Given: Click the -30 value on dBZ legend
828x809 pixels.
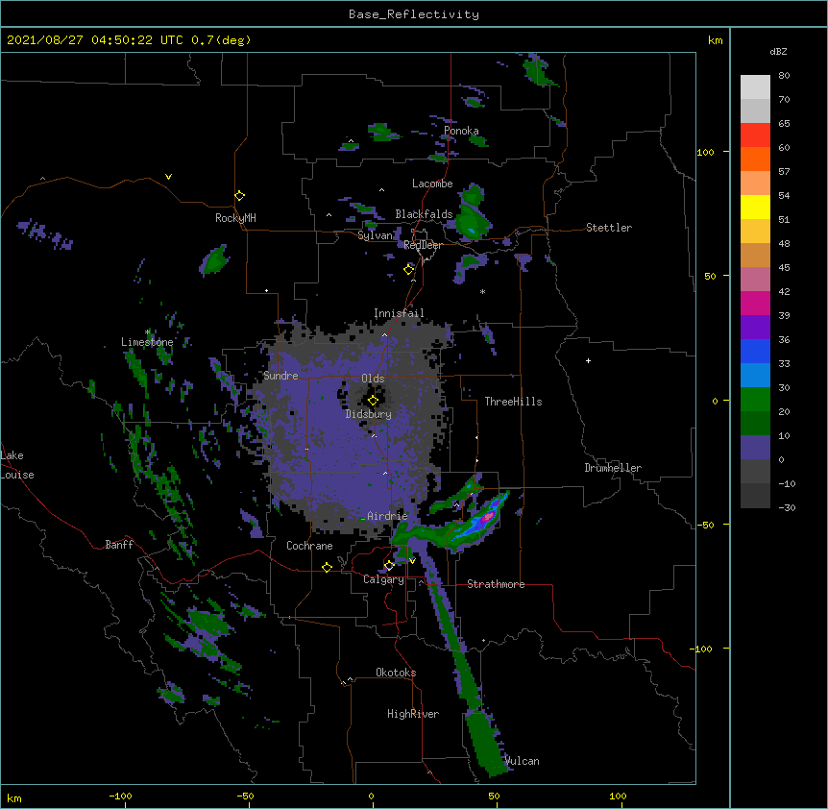Looking at the screenshot, I should coord(787,508).
